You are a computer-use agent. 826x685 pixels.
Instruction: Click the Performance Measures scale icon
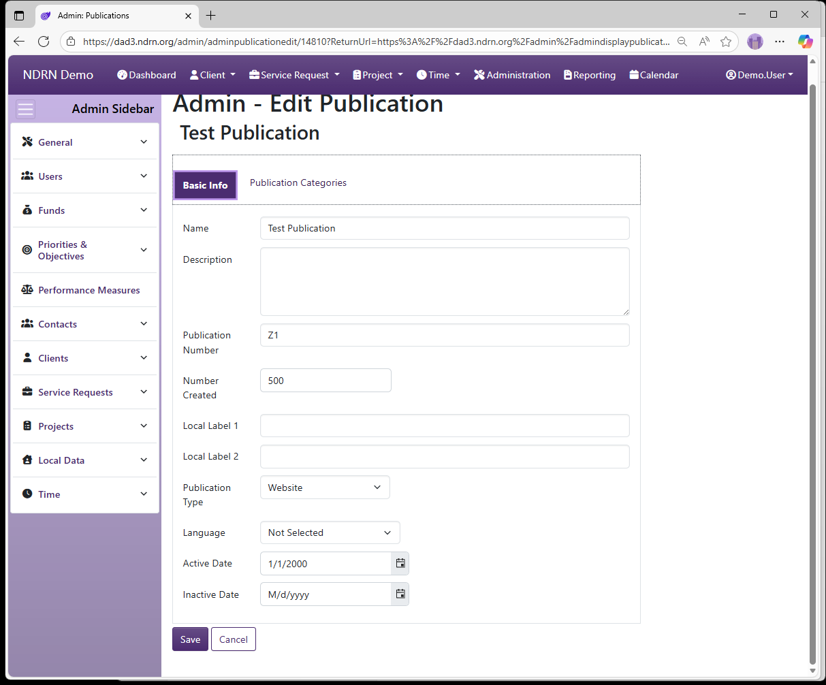click(27, 290)
